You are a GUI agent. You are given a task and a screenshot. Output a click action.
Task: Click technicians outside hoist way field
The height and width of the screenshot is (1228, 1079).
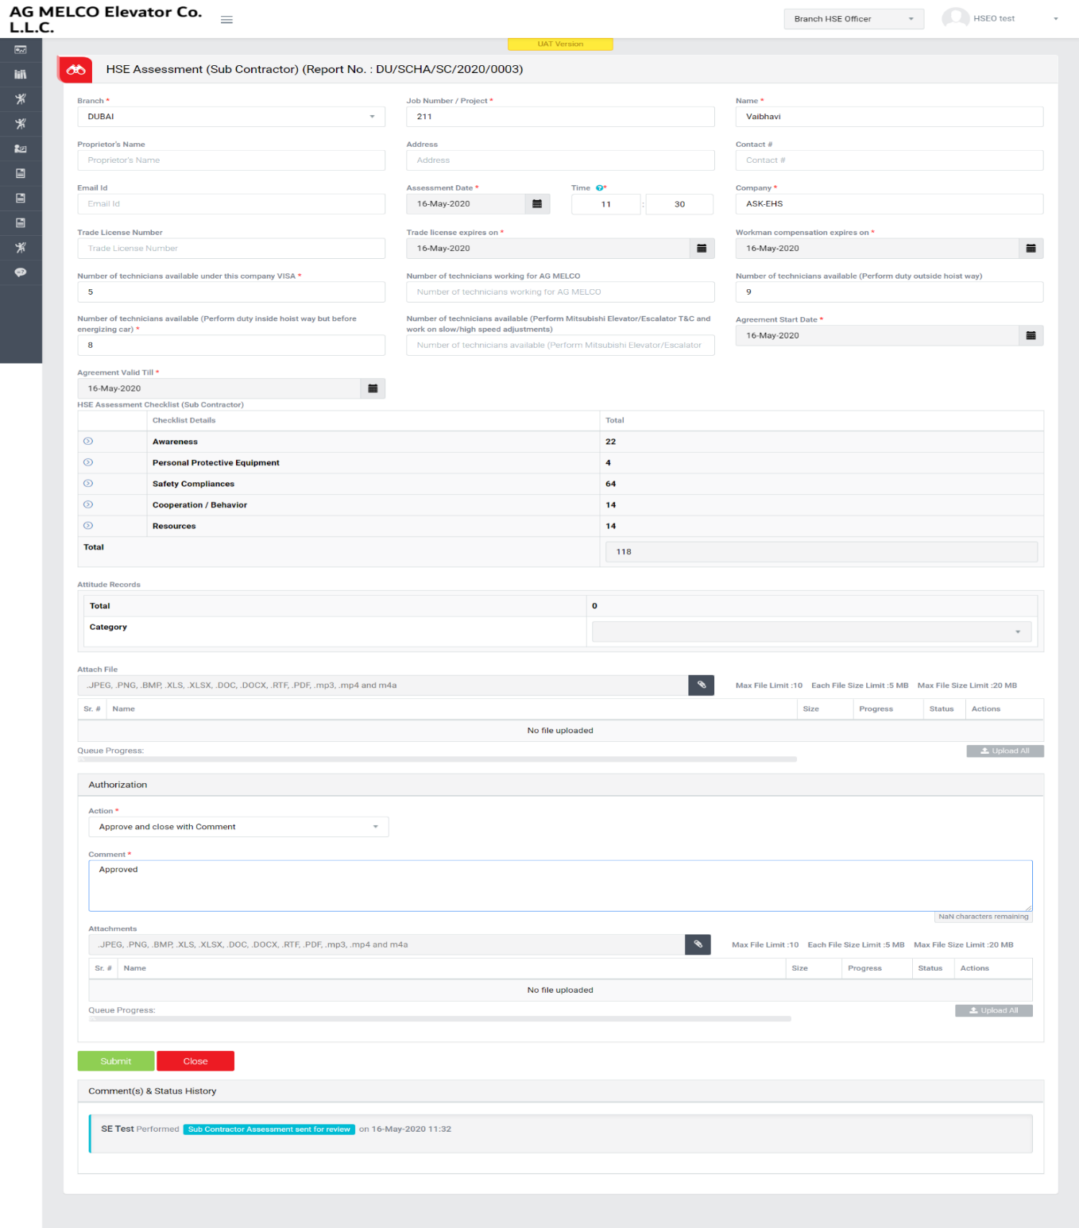tap(889, 292)
